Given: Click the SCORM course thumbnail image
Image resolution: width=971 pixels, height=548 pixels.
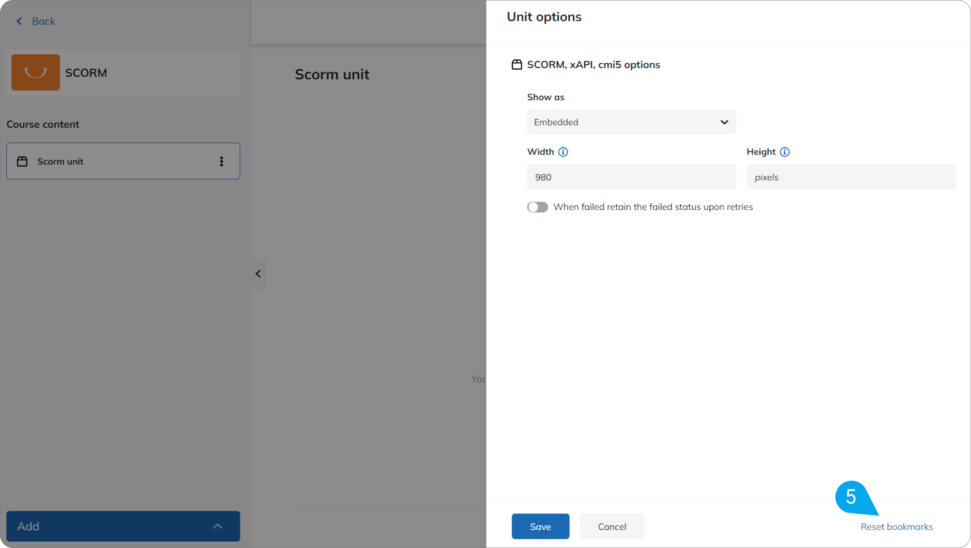Looking at the screenshot, I should [35, 73].
